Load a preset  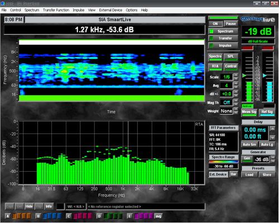pyautogui.click(x=249, y=174)
